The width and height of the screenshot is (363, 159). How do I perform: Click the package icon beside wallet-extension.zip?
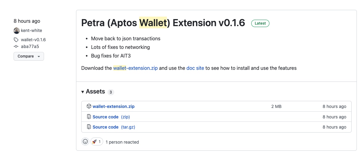pyautogui.click(x=89, y=106)
